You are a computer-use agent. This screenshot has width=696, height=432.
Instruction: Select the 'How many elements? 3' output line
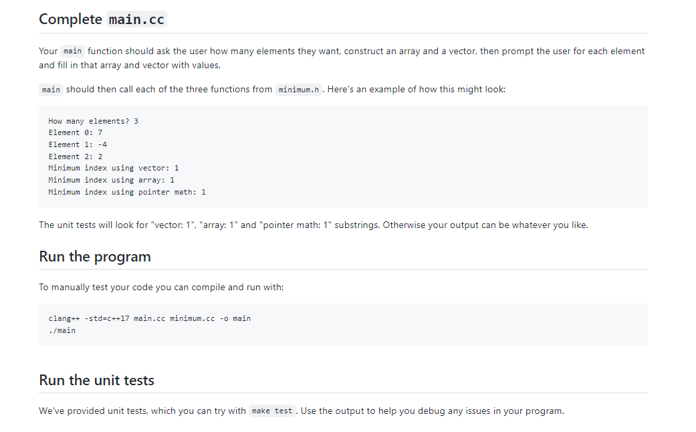point(93,121)
